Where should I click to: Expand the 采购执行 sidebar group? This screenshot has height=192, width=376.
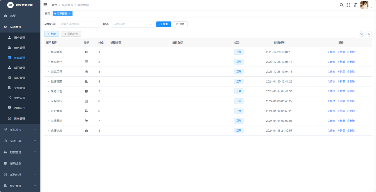coord(20,175)
